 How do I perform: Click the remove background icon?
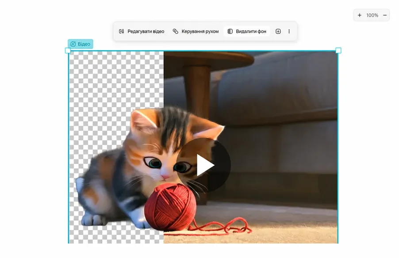(x=230, y=31)
